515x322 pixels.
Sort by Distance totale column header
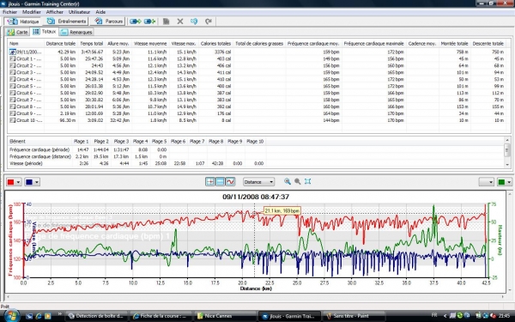tap(61, 44)
